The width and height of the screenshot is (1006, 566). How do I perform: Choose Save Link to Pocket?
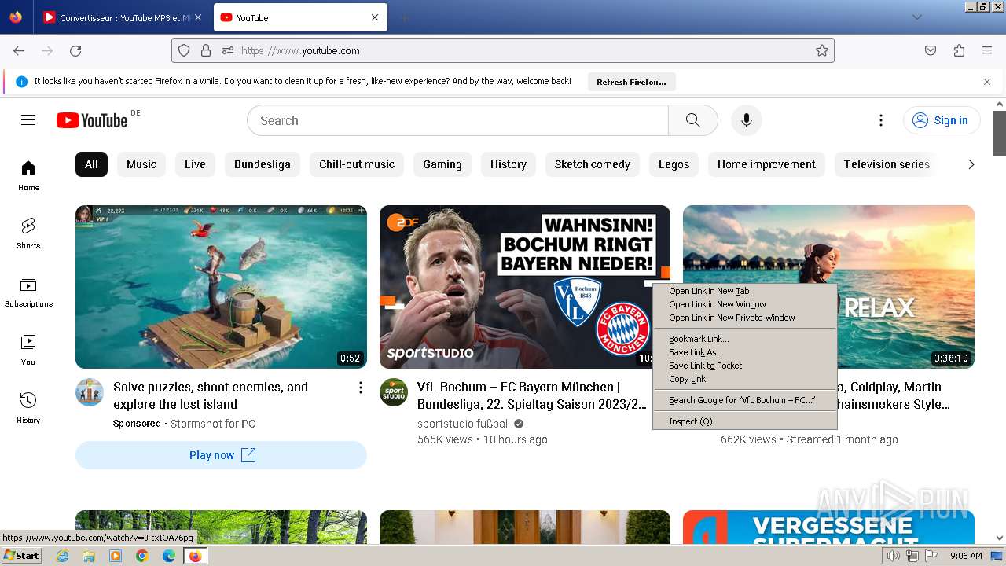coord(744,366)
